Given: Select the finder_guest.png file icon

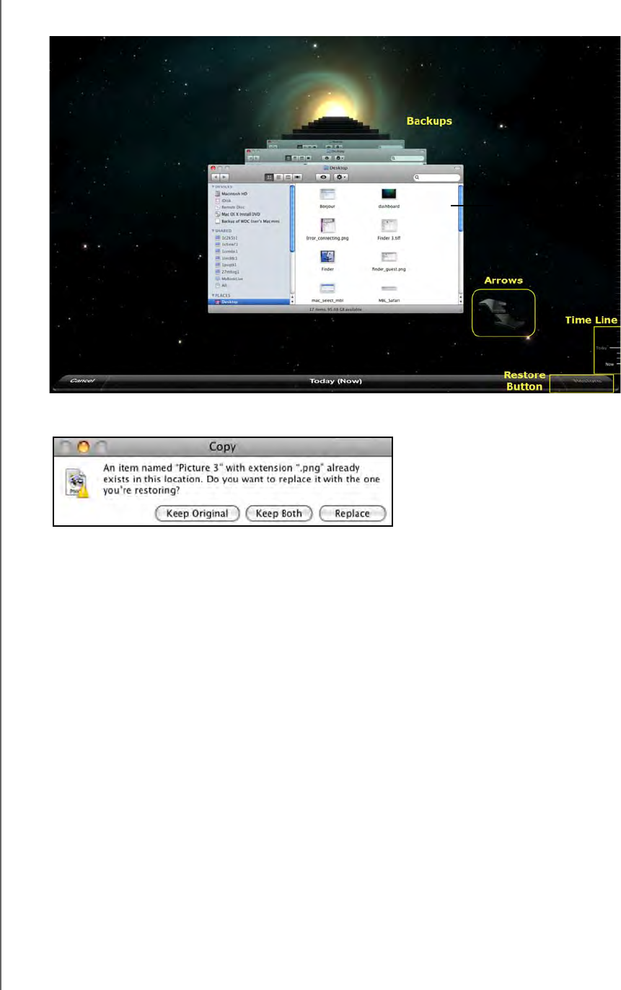Looking at the screenshot, I should click(x=389, y=257).
